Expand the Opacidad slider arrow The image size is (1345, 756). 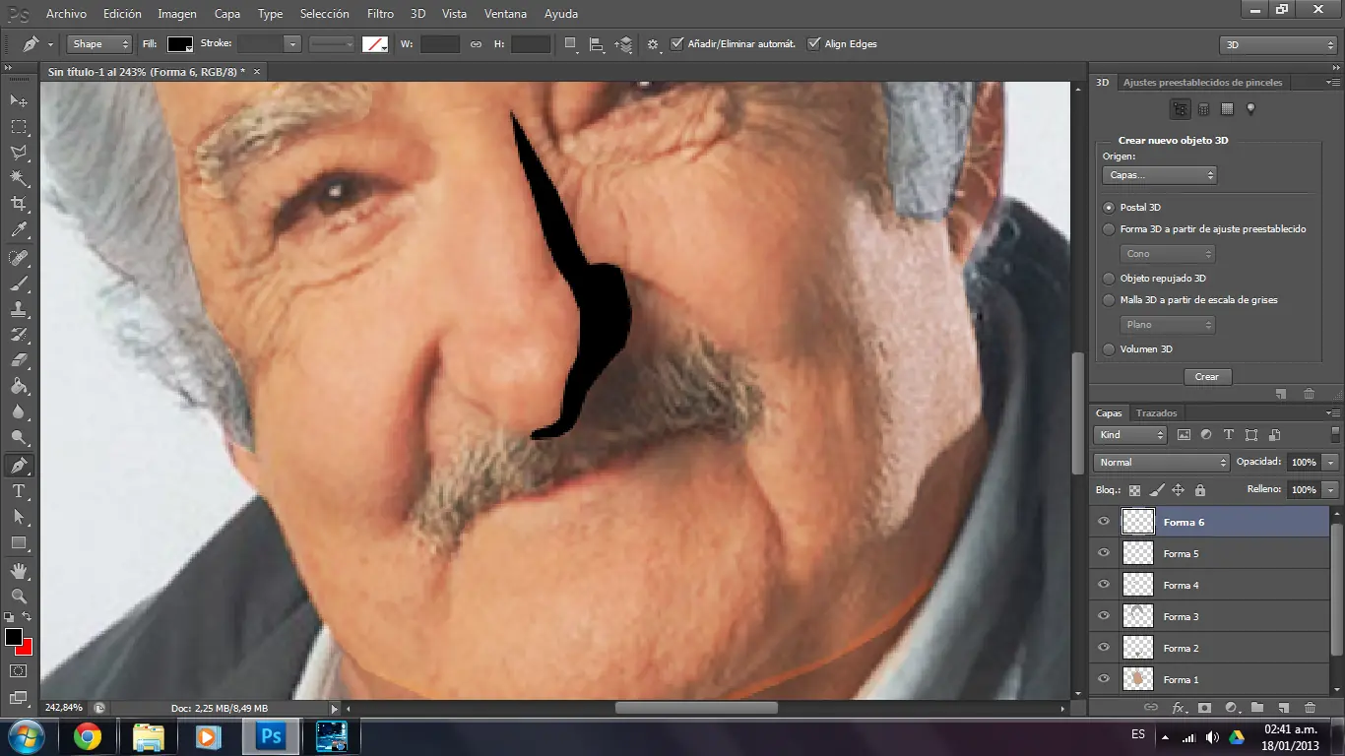(x=1331, y=463)
